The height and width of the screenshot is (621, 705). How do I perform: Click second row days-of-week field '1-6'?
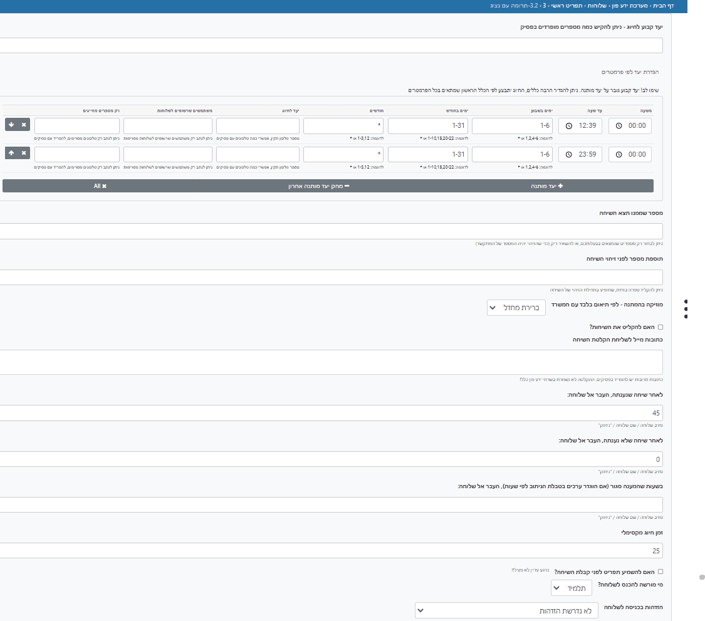click(x=512, y=155)
